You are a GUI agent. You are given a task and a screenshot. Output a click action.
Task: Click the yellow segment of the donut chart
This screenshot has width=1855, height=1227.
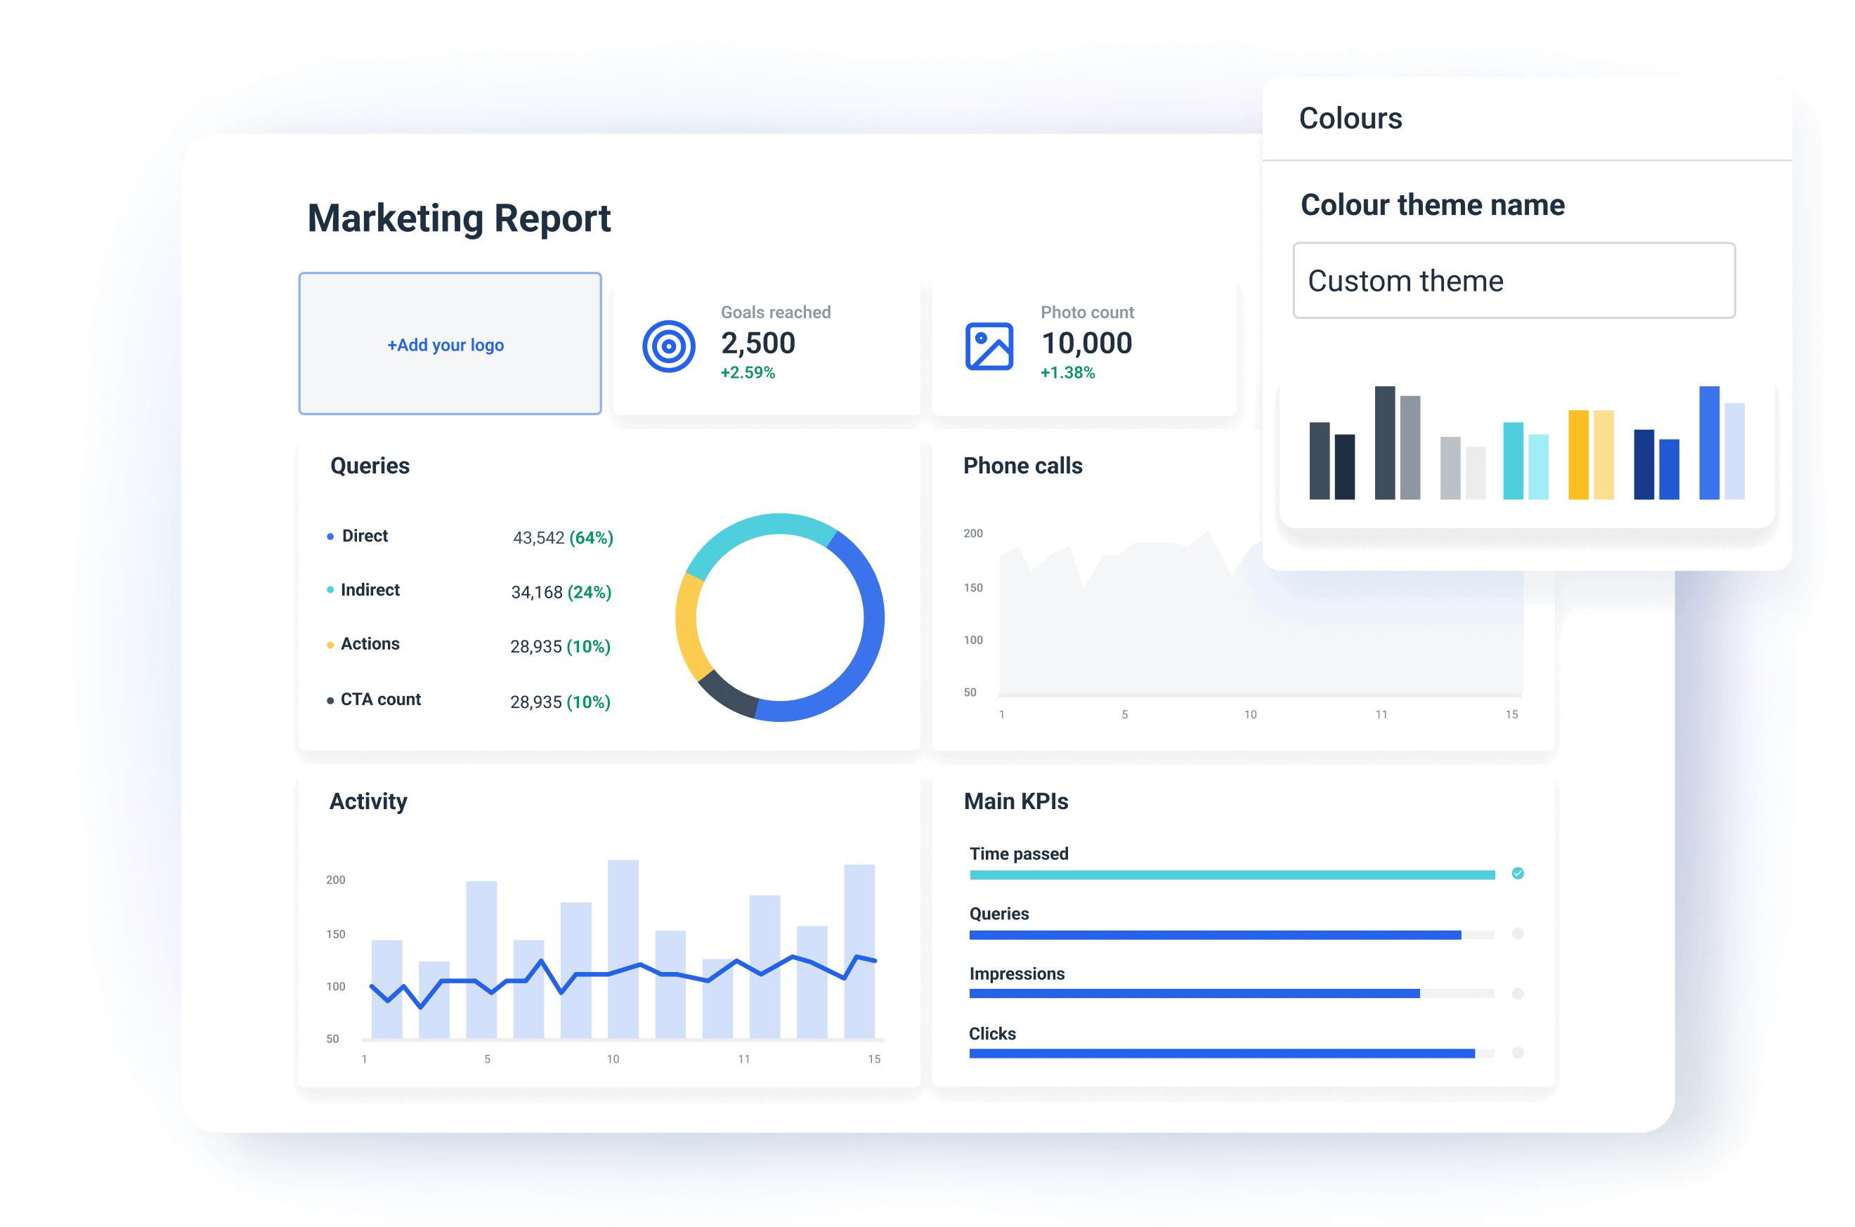[x=687, y=626]
